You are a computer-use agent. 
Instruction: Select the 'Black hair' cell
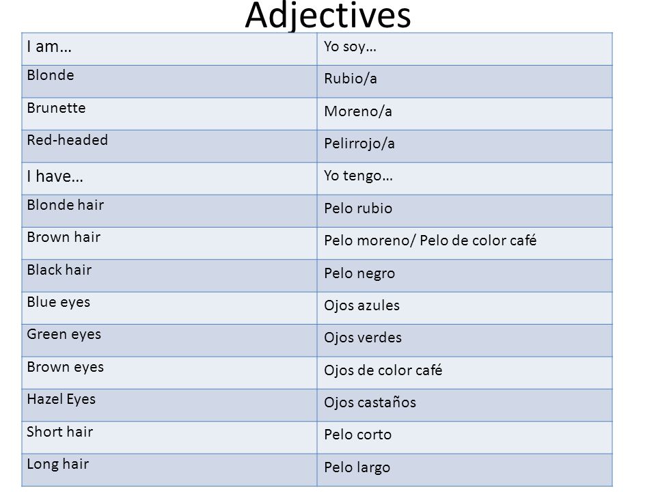coord(169,275)
